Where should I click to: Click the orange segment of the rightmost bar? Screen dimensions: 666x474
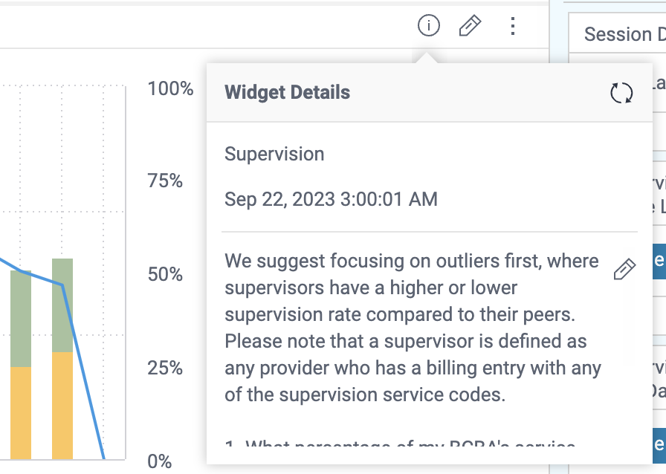[x=62, y=405]
